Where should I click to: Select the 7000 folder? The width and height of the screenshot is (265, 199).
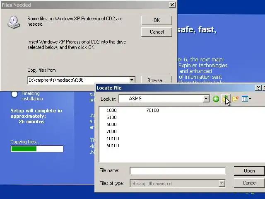point(111,131)
